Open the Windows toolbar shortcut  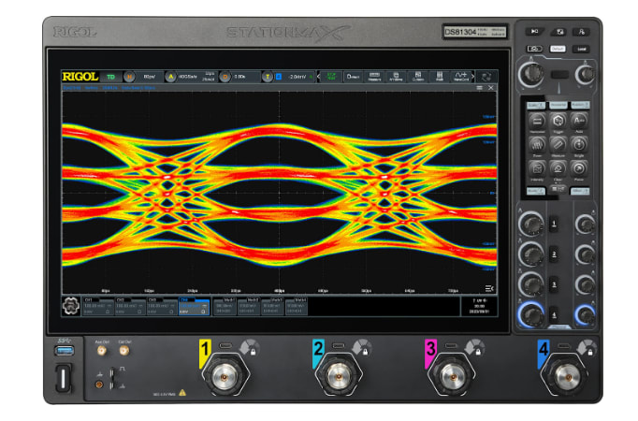[396, 77]
